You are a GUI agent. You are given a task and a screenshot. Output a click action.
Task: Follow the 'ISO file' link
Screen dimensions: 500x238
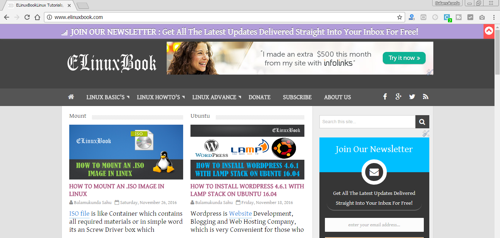tap(79, 214)
